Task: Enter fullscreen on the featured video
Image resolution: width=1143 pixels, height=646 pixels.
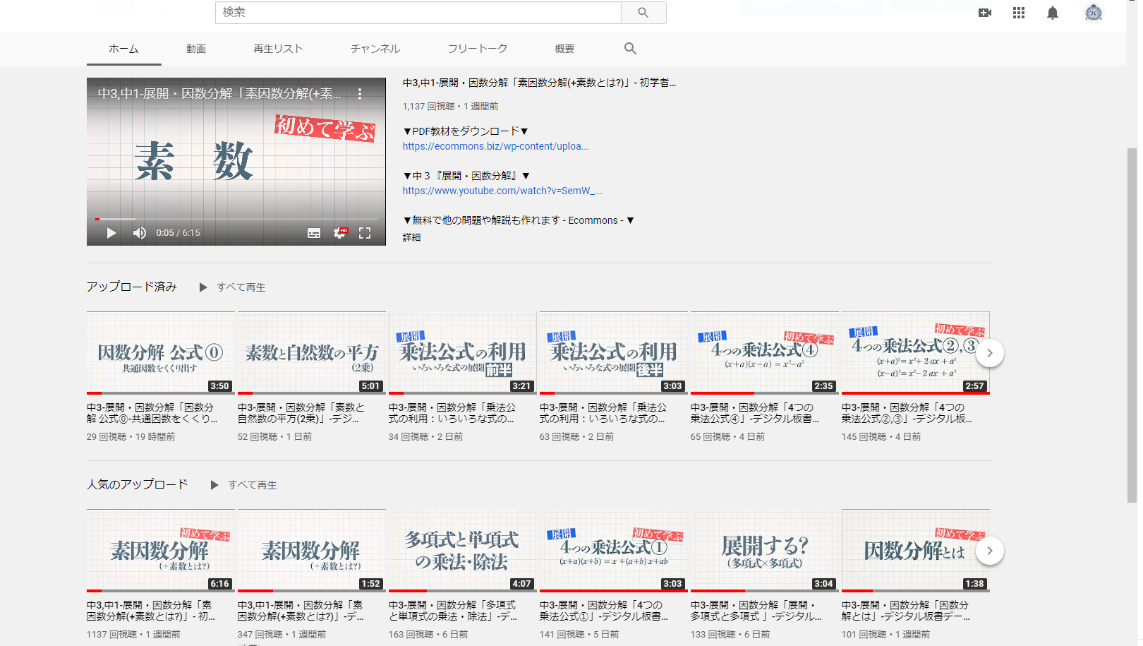Action: coord(365,233)
